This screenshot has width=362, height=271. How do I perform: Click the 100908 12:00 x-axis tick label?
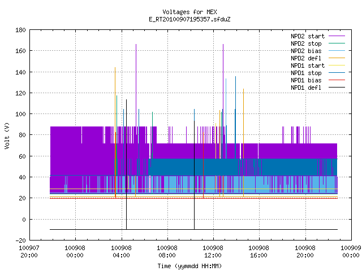point(213,252)
